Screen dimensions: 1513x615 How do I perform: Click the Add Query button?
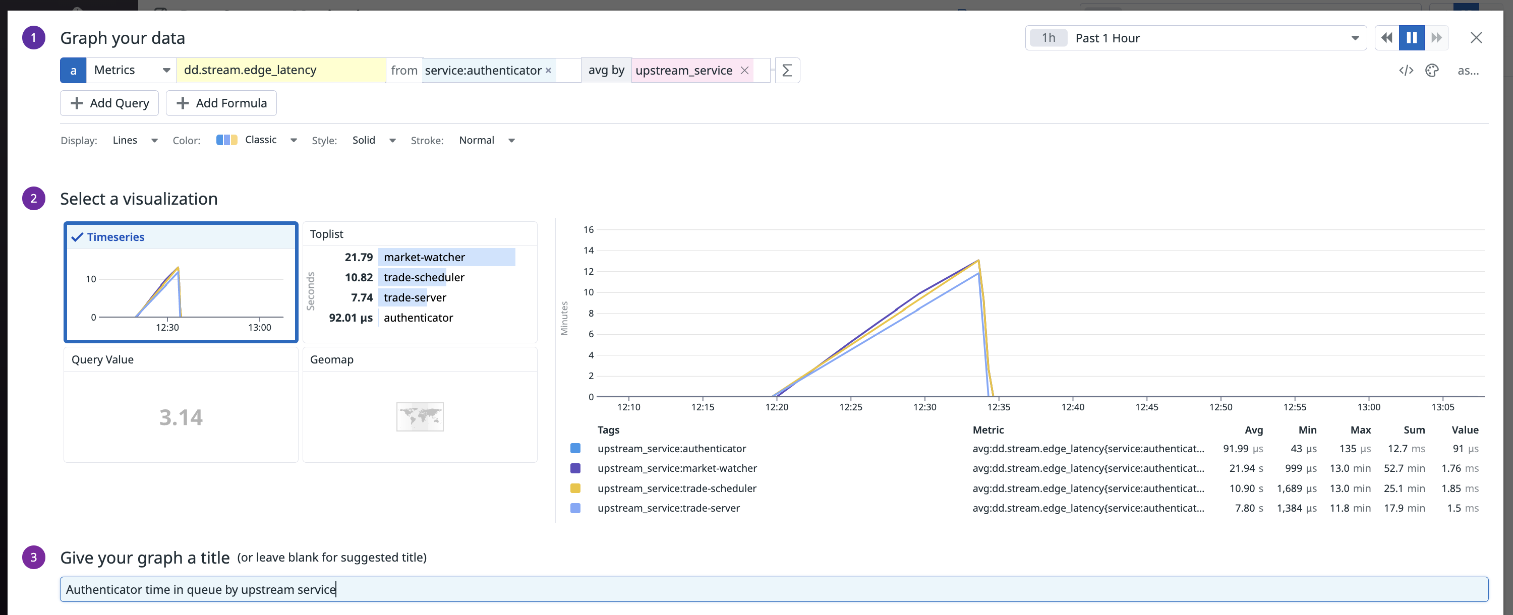(x=109, y=103)
